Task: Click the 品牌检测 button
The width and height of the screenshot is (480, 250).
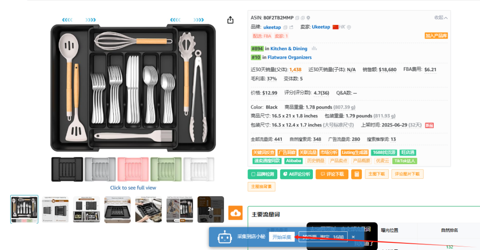Action: (x=262, y=174)
